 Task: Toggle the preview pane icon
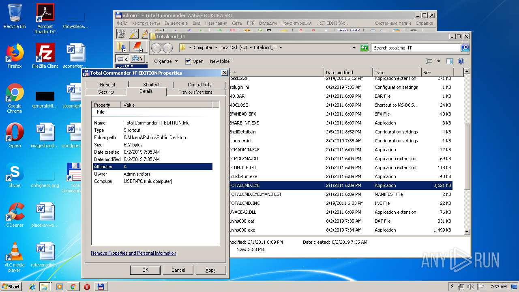449,61
